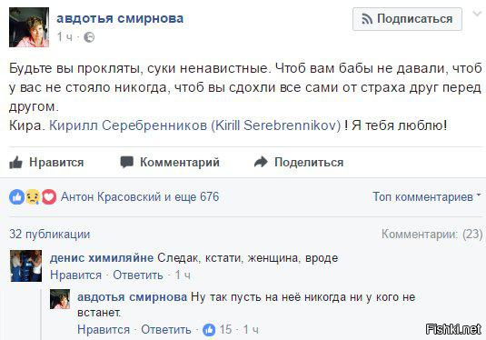Viewport: 486px width, 340px height.
Task: Click the share arrow icon beside Поделиться
Action: click(x=261, y=162)
